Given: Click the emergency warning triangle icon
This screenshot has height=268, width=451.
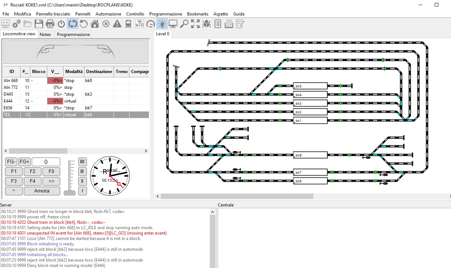Looking at the screenshot, I should 117,24.
